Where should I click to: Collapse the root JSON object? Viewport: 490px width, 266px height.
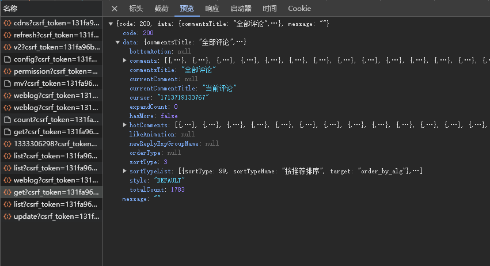coord(111,24)
